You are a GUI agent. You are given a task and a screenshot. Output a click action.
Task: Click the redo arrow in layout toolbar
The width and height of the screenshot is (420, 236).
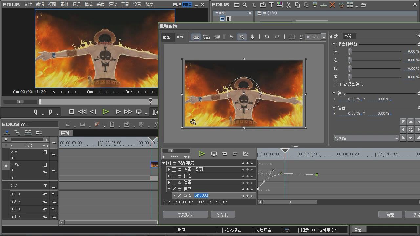[x=277, y=37]
